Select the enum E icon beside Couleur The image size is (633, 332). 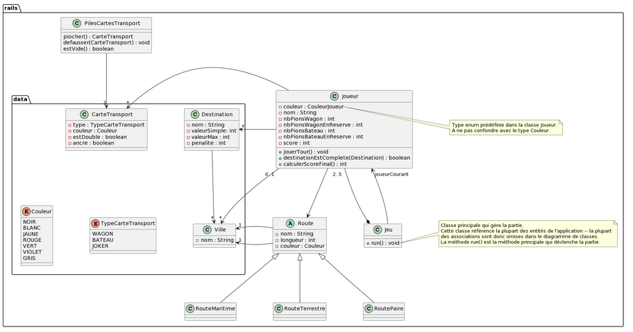[x=27, y=210]
